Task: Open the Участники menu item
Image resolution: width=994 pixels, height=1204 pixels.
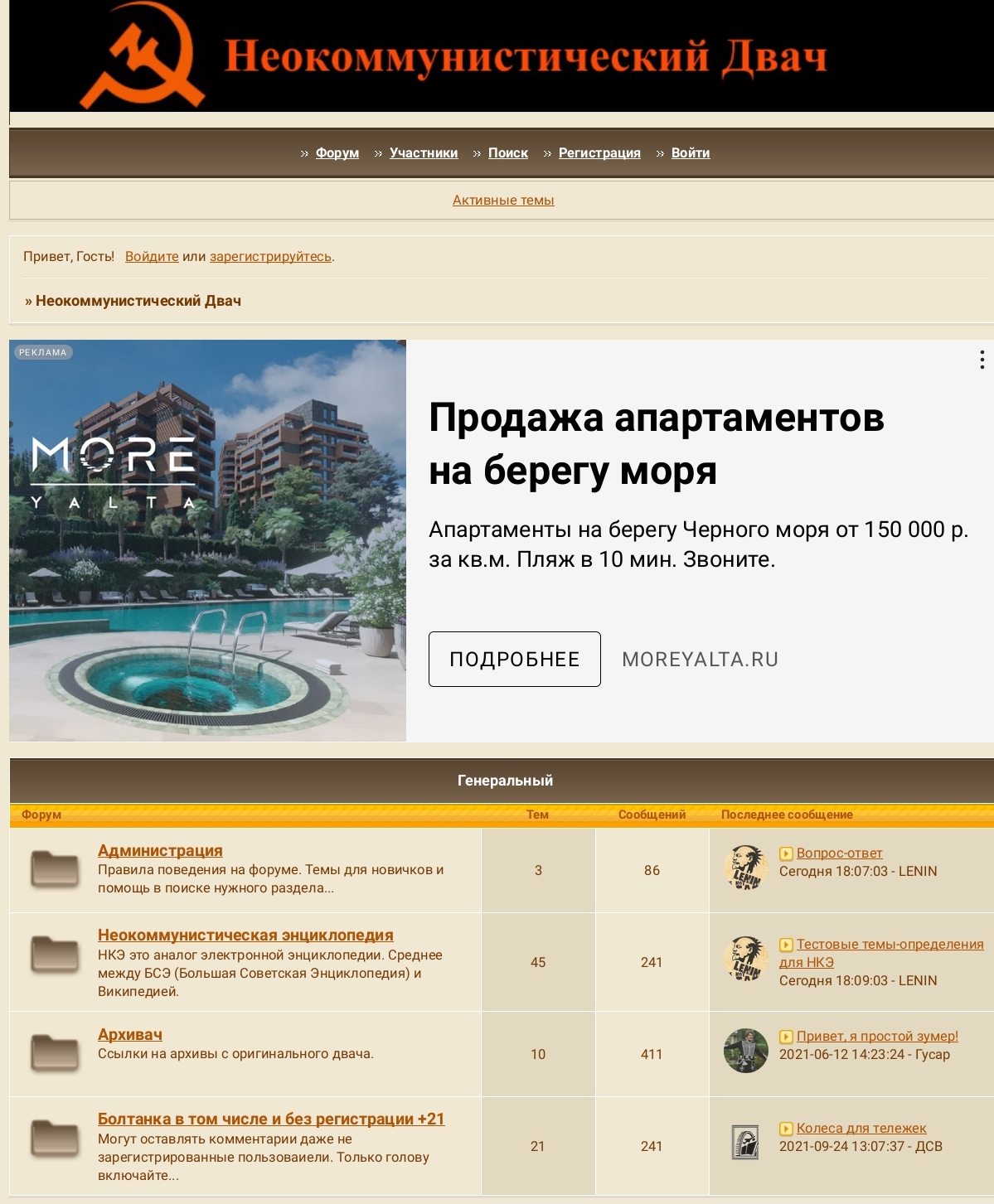Action: [x=424, y=153]
